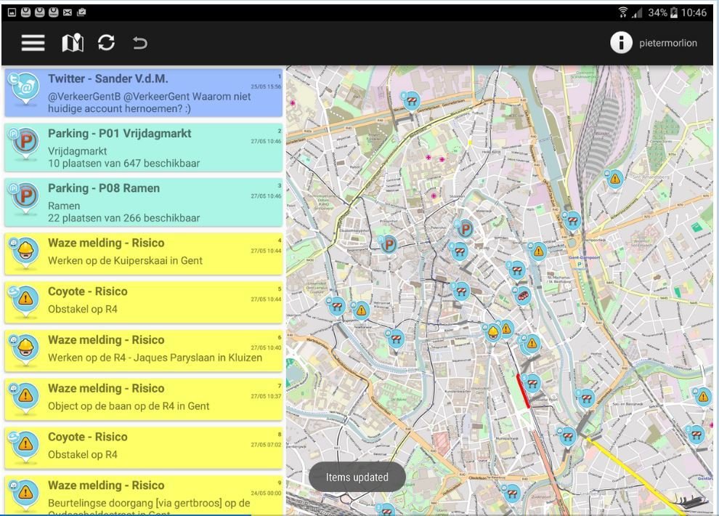The width and height of the screenshot is (719, 516).
Task: Tap the roadblock marker beside red road segment
Action: 532,383
